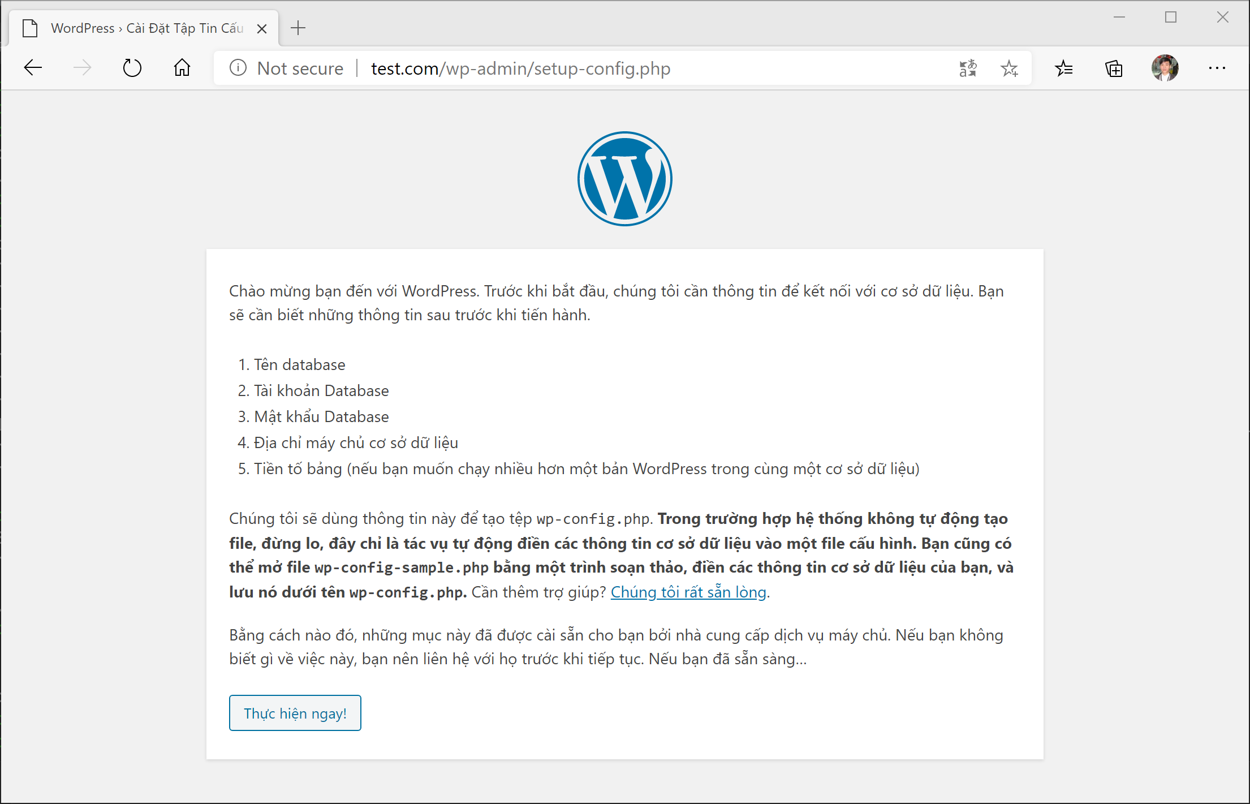
Task: Reload the page with refresh icon
Action: point(132,68)
